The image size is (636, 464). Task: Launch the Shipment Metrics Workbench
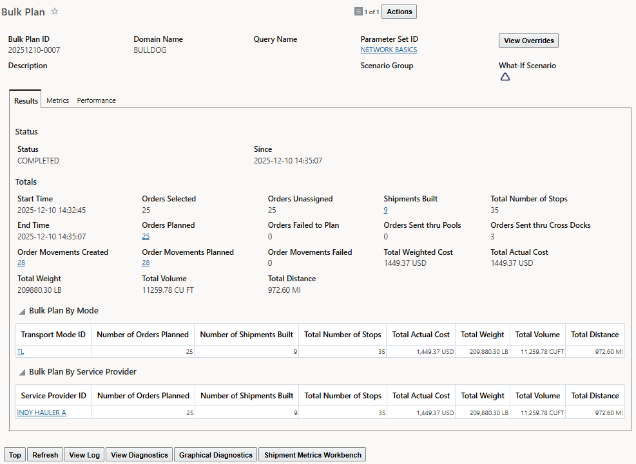click(311, 454)
